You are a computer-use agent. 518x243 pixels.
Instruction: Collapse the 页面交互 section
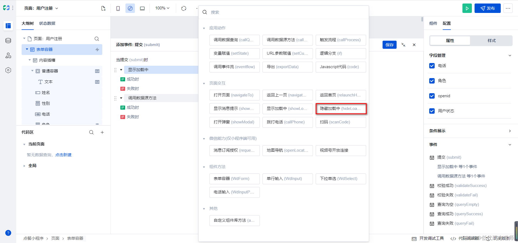pyautogui.click(x=204, y=84)
